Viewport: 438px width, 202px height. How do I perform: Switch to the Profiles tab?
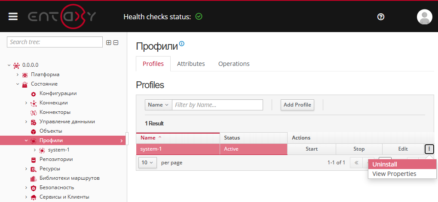click(x=153, y=64)
